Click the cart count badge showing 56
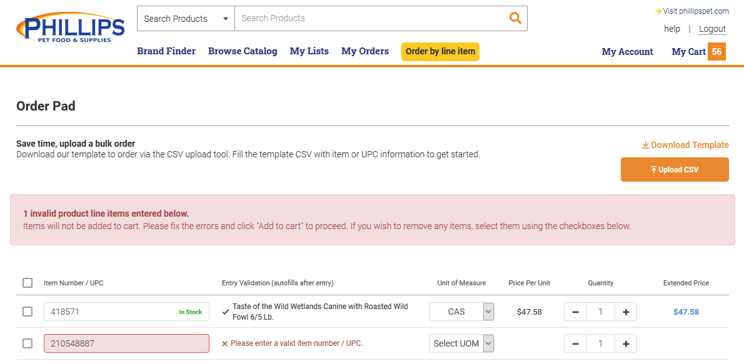This screenshot has width=744, height=364. [716, 52]
